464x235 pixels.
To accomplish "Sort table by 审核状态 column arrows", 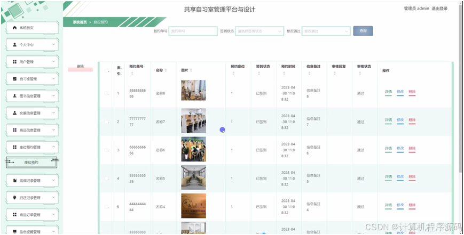I will (x=360, y=73).
